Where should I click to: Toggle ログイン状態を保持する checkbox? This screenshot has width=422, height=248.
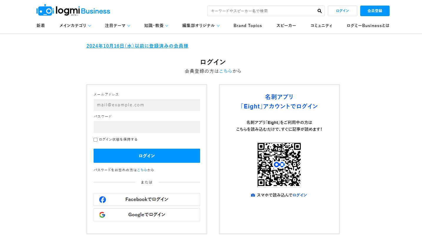95,140
